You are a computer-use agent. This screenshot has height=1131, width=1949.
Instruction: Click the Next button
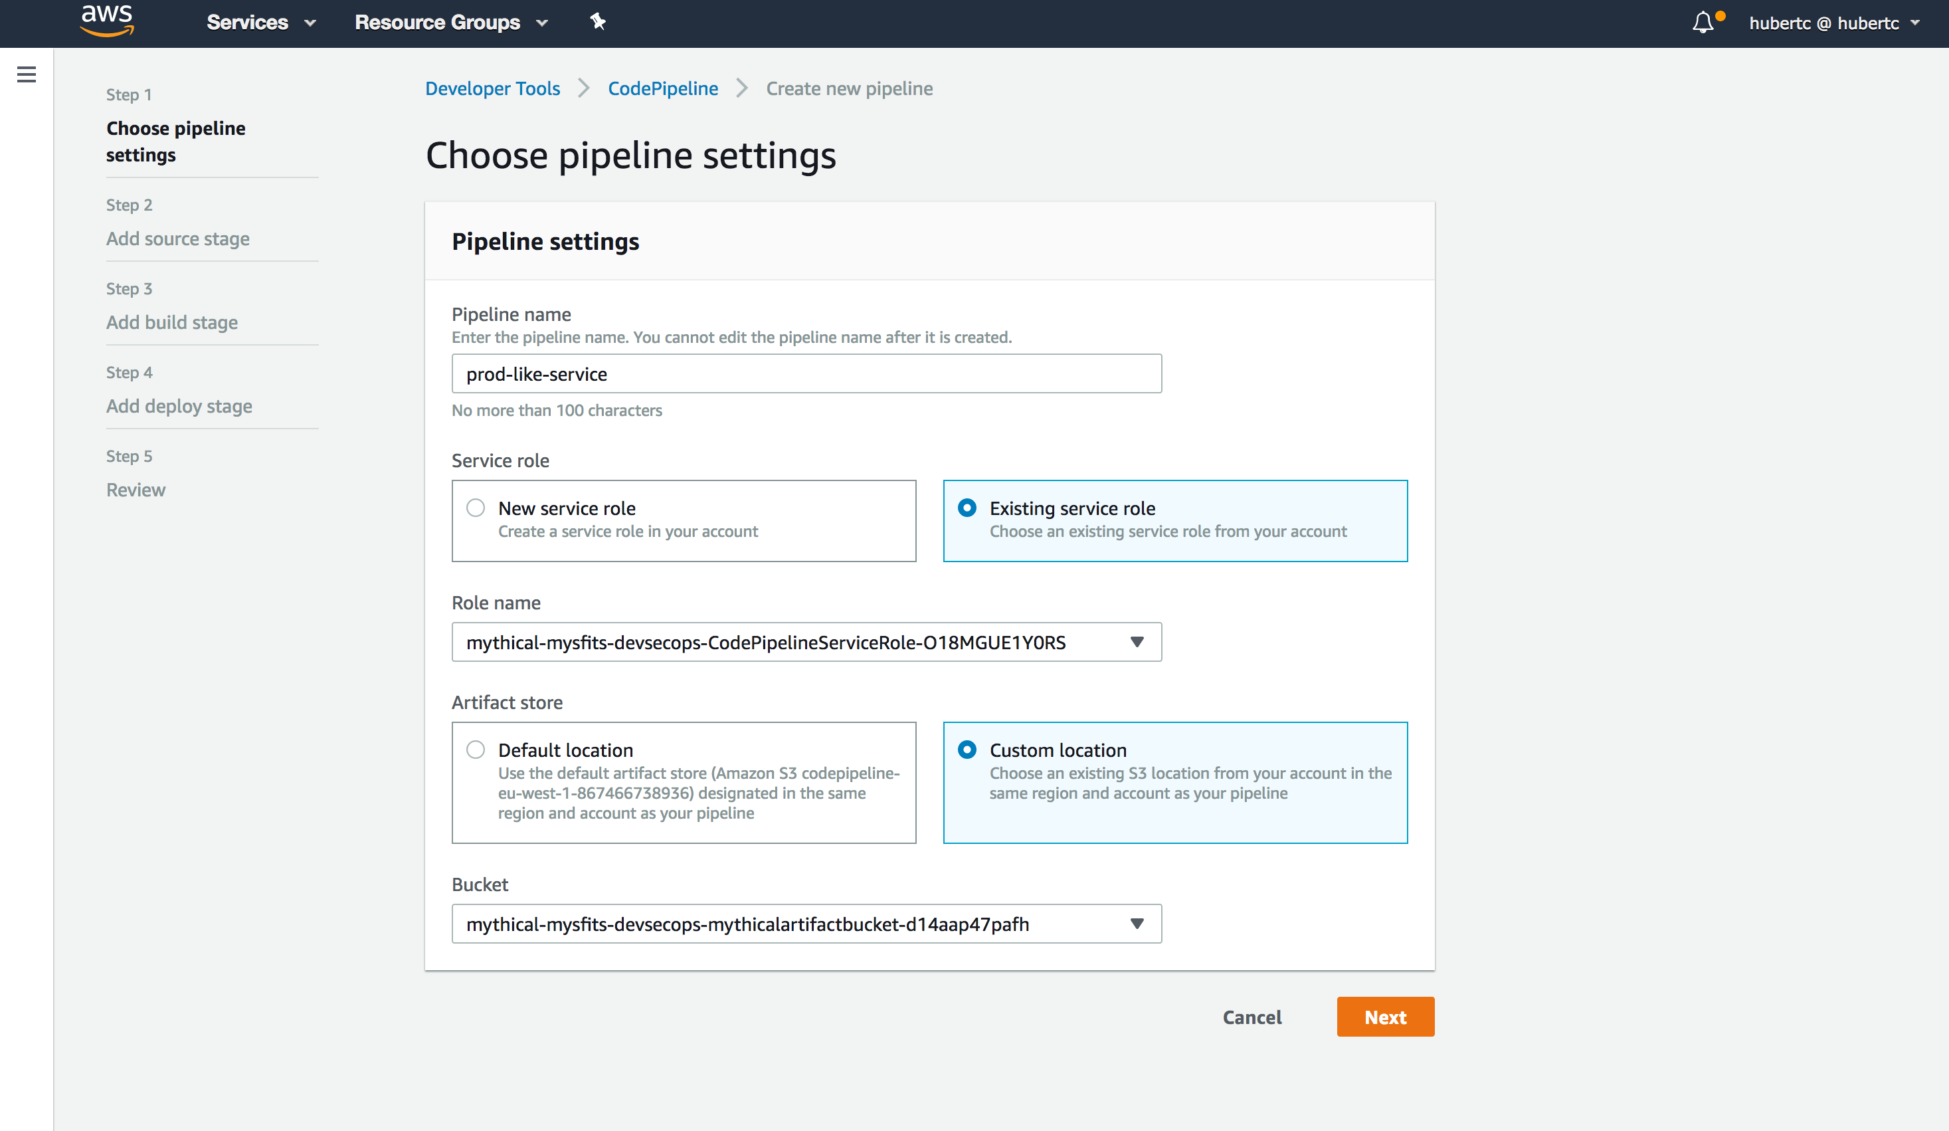point(1385,1017)
